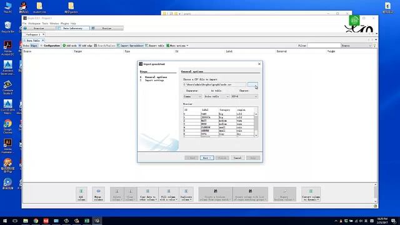Open the Negate boolean values tool

pos(285,194)
